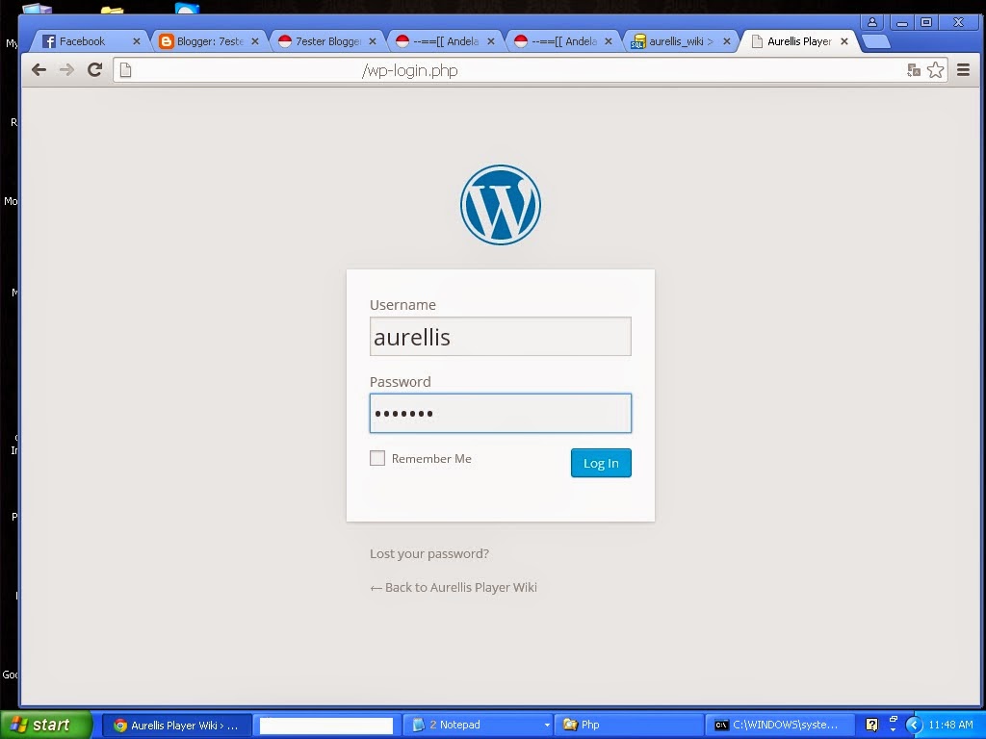This screenshot has width=986, height=739.
Task: Click the 11:48 AM taskbar clock
Action: click(950, 726)
